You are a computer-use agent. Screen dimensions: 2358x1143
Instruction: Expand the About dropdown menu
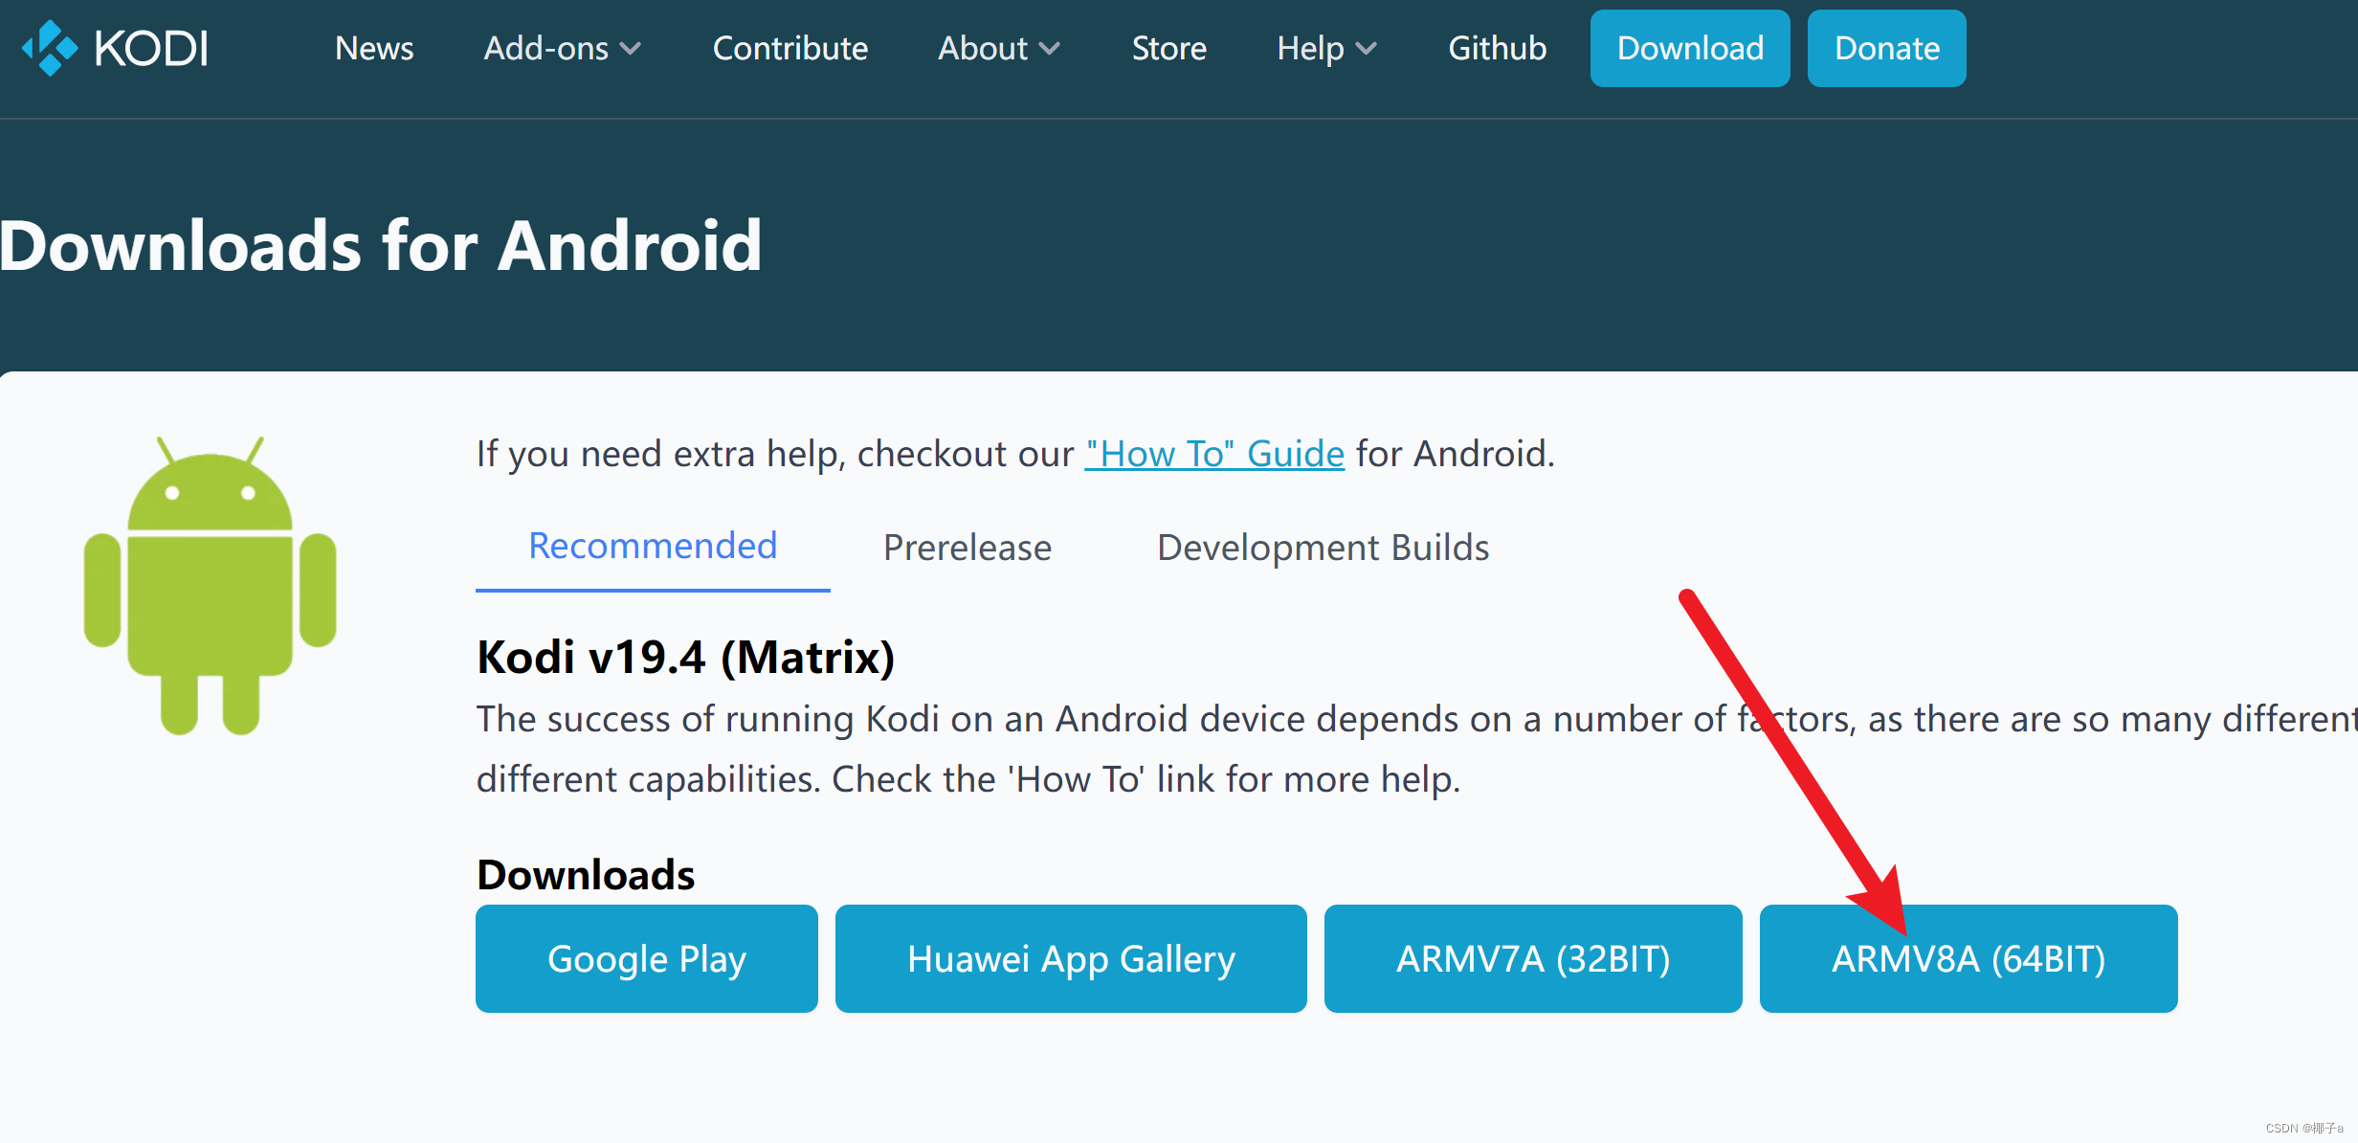coord(998,49)
